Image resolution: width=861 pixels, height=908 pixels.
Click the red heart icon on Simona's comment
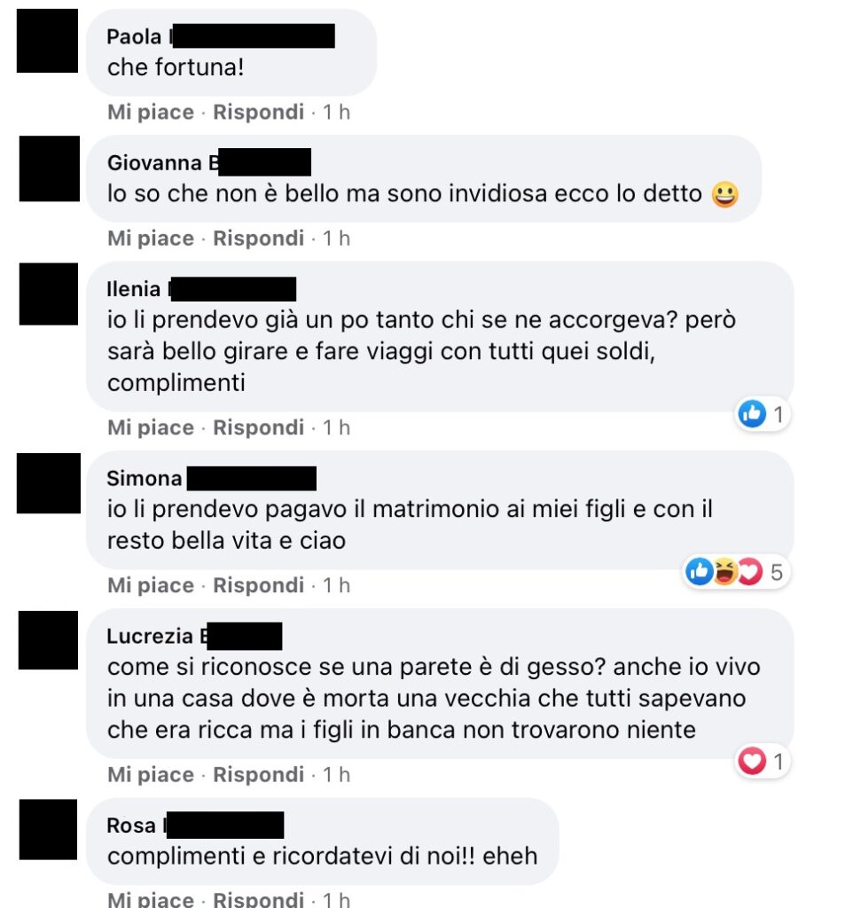(750, 572)
